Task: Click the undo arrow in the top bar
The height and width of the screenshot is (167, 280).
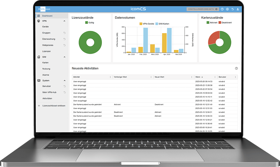Action: point(232,9)
